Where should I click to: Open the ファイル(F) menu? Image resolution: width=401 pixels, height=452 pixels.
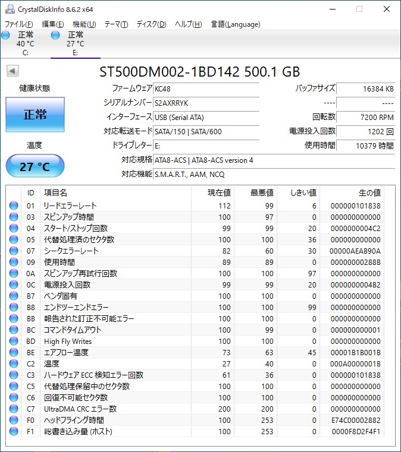point(19,24)
